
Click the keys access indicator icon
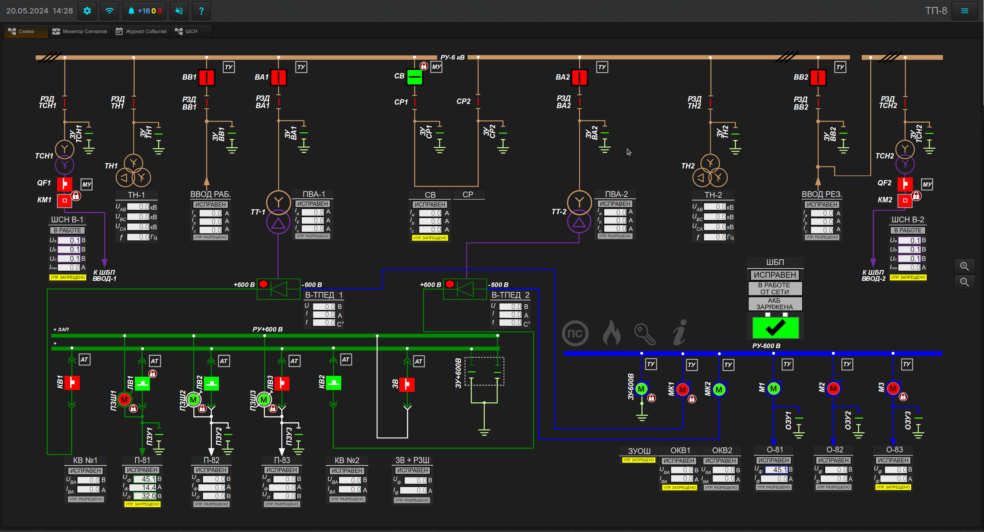[645, 334]
